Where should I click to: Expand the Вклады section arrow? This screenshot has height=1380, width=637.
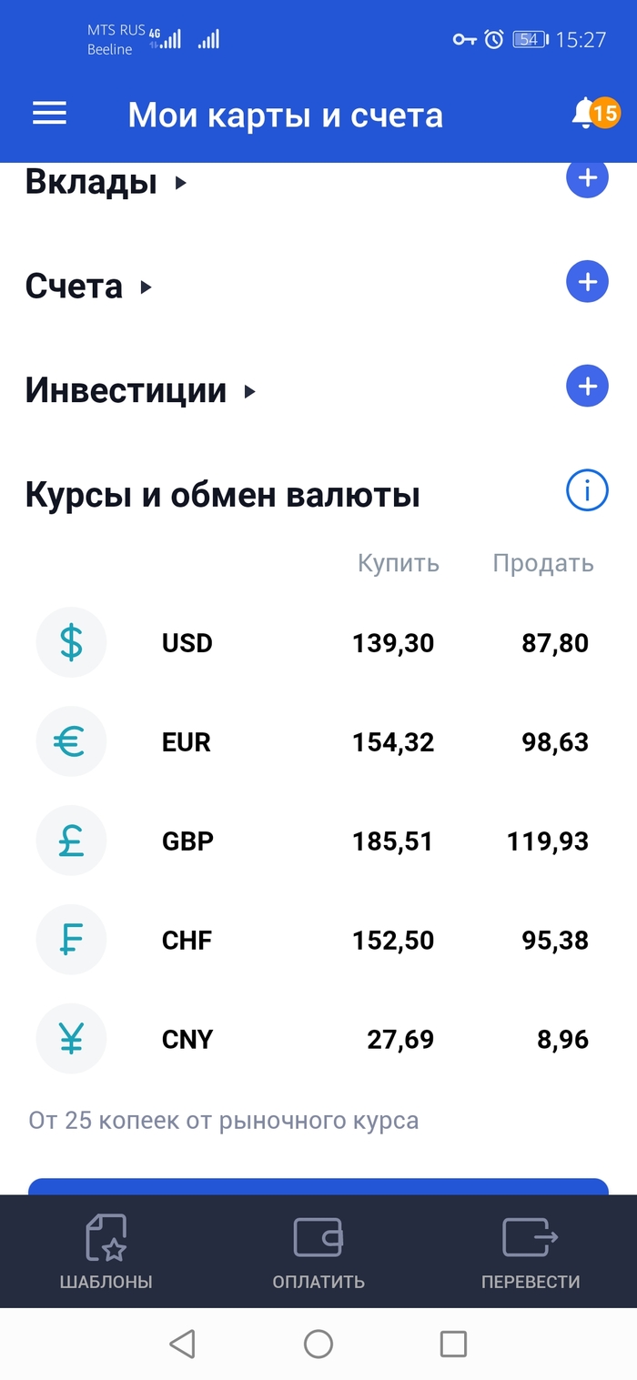(180, 183)
